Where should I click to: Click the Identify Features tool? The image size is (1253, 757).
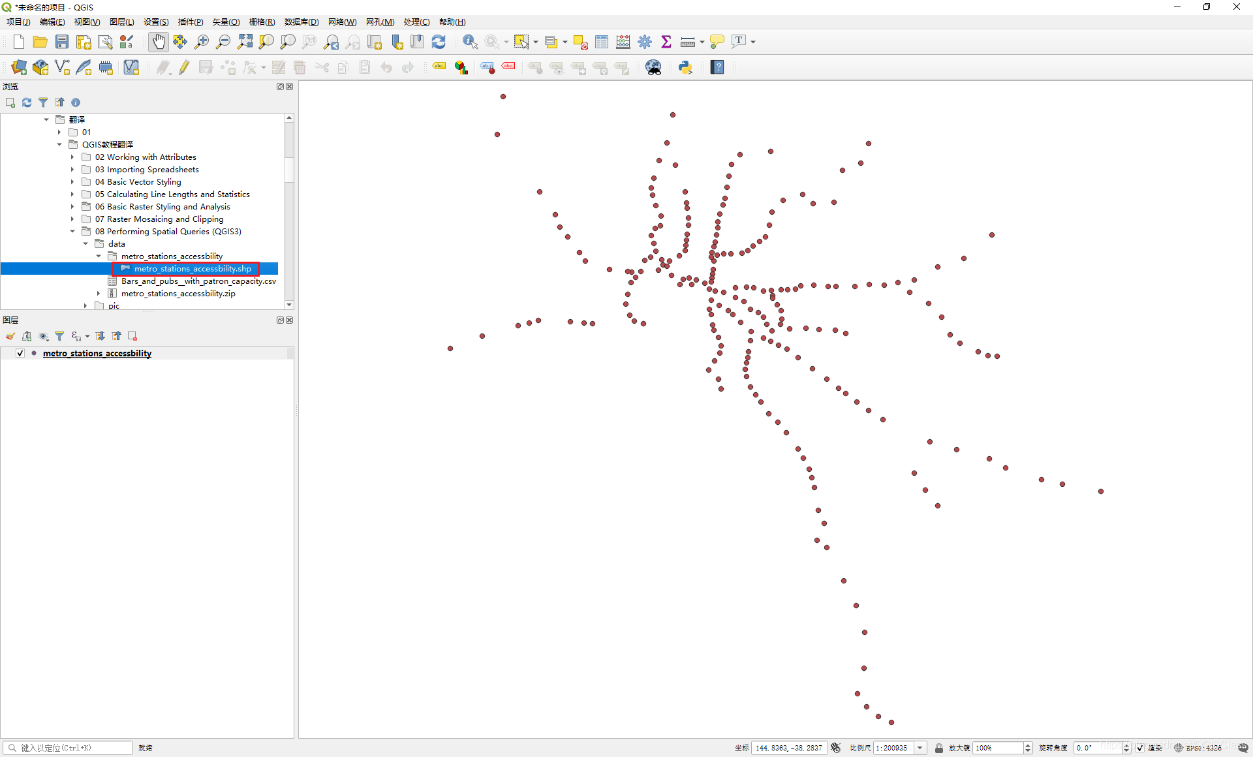coord(469,42)
